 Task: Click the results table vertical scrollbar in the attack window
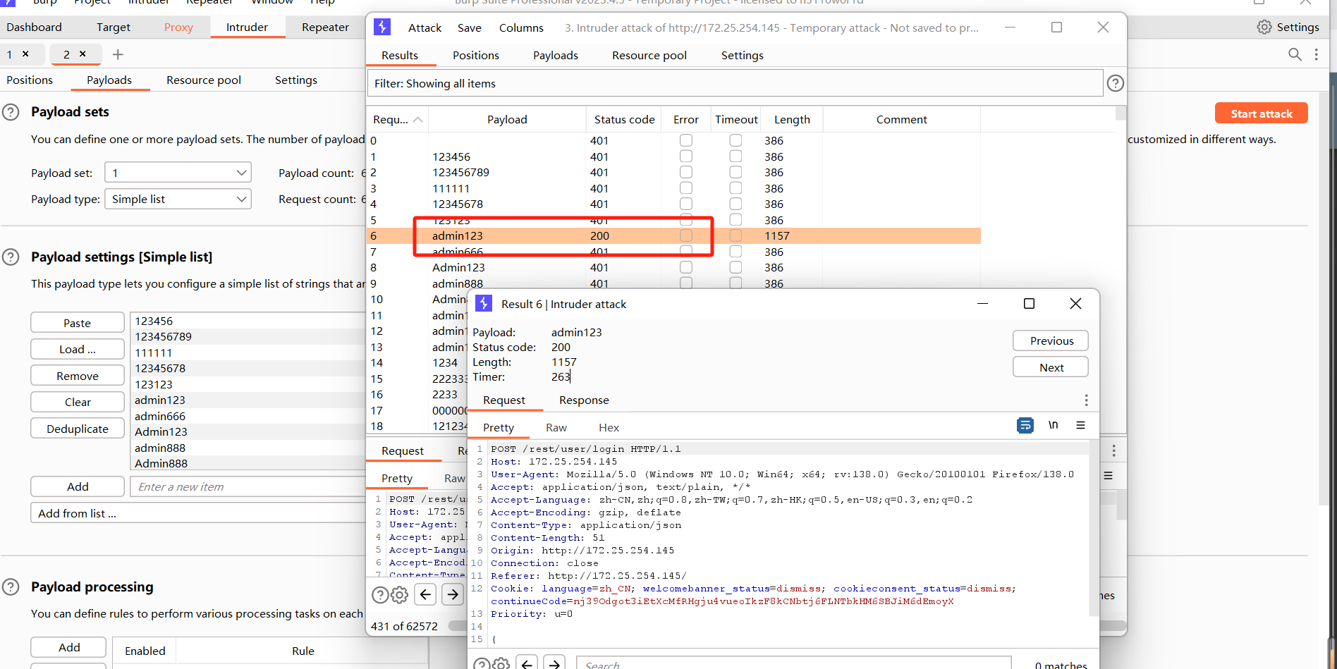coord(1121,113)
